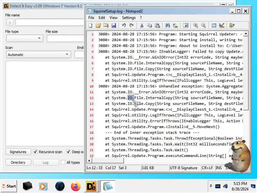The height and width of the screenshot is (193, 257).
Task: Redo the edit in Notepad2
Action: [x=131, y=25]
